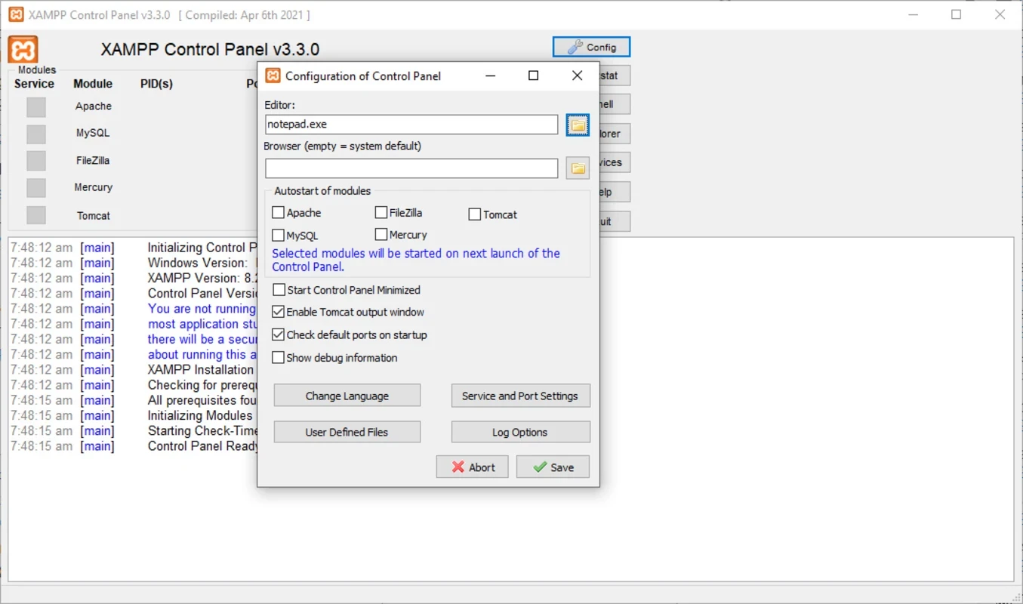
Task: Click the MySQL service install box
Action: (x=36, y=134)
